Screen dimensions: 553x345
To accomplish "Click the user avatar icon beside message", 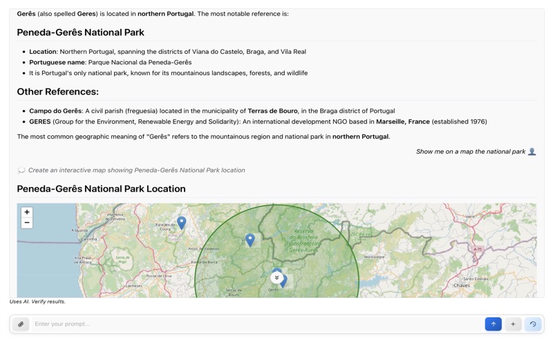I will tap(532, 152).
